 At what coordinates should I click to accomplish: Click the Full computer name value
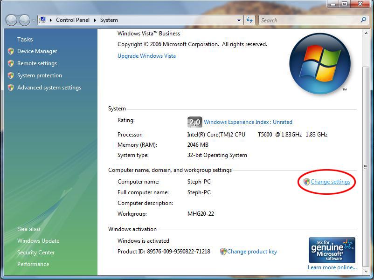click(199, 192)
